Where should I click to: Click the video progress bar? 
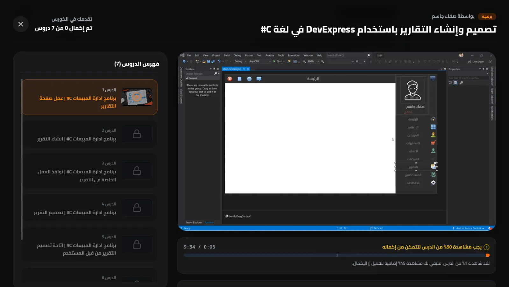pos(336,255)
